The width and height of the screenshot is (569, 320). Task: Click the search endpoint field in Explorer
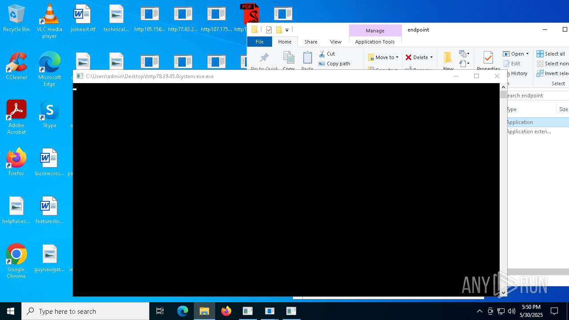538,96
